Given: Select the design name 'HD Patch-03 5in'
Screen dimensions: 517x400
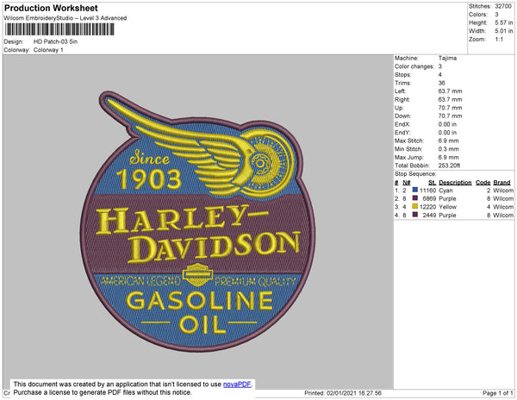Looking at the screenshot, I should [55, 41].
